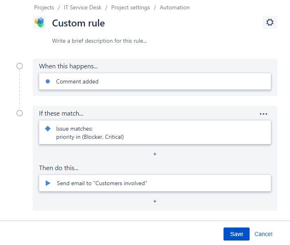
Task: Click the blue diamond condition icon
Action: 48,129
